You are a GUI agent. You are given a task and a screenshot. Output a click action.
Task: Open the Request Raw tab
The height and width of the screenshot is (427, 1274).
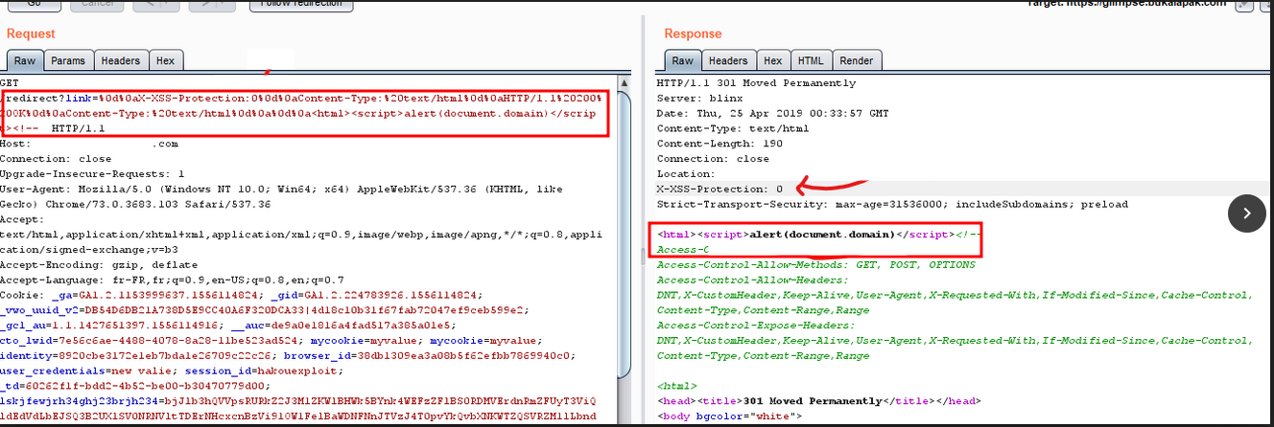[24, 60]
